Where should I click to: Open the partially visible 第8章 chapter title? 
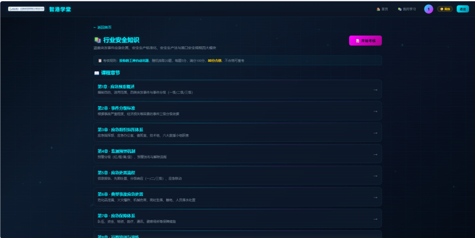click(x=118, y=236)
